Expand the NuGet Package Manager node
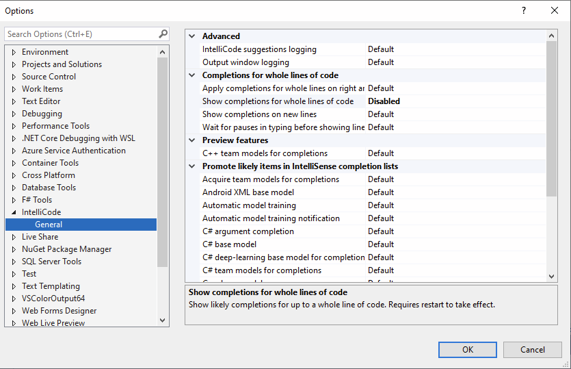Screen dimensions: 571x369 pyautogui.click(x=14, y=249)
